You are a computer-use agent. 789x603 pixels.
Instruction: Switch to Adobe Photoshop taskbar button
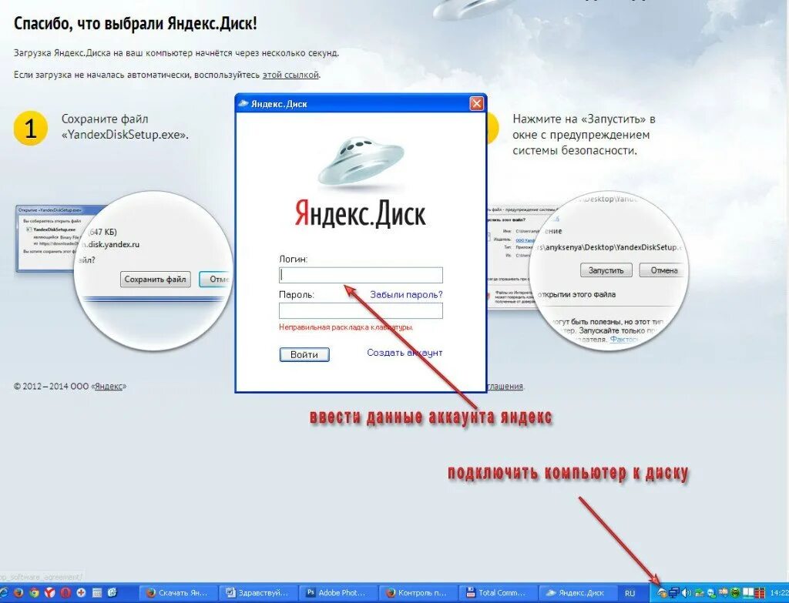pyautogui.click(x=337, y=592)
